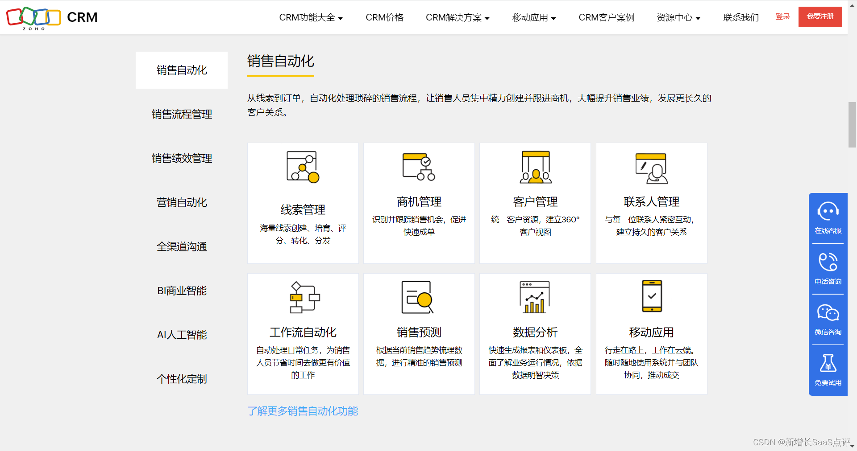
Task: Click 了解更多销售自动化功能 link
Action: click(303, 411)
